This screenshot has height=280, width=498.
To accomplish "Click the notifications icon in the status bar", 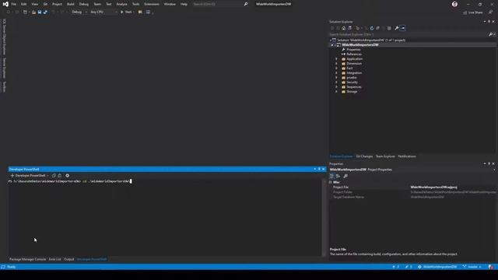I will pyautogui.click(x=491, y=267).
